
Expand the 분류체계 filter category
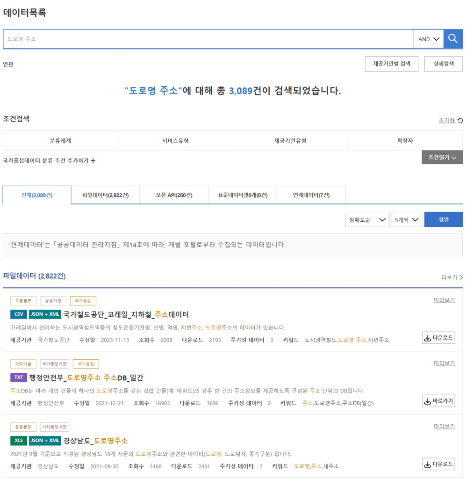(x=60, y=140)
